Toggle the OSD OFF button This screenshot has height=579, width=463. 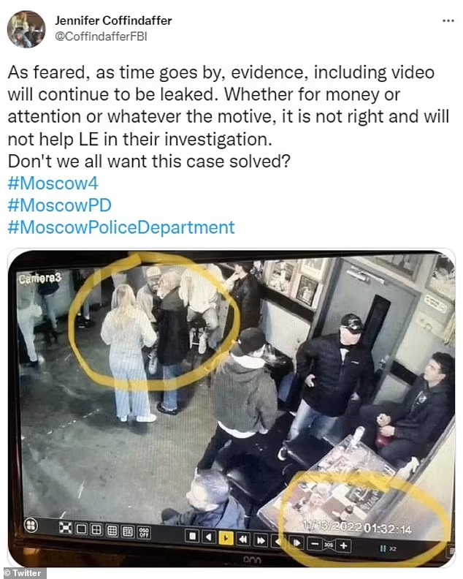[144, 532]
